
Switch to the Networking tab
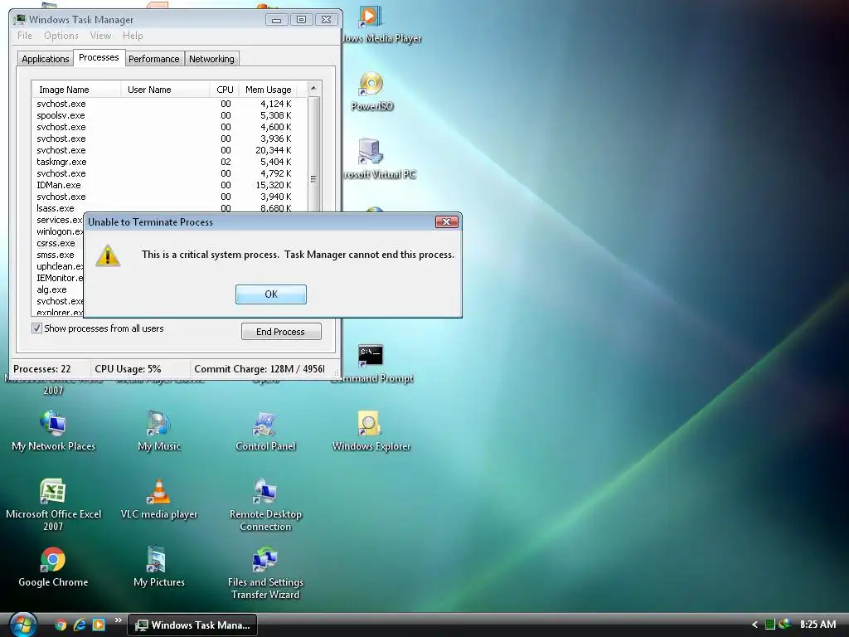(x=211, y=59)
